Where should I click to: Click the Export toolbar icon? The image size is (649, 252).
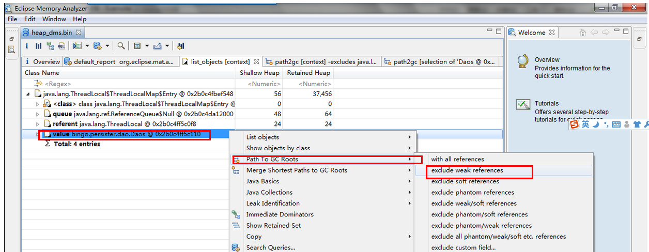click(158, 46)
